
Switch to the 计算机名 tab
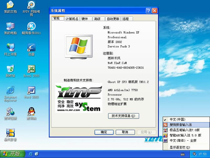click(72, 19)
